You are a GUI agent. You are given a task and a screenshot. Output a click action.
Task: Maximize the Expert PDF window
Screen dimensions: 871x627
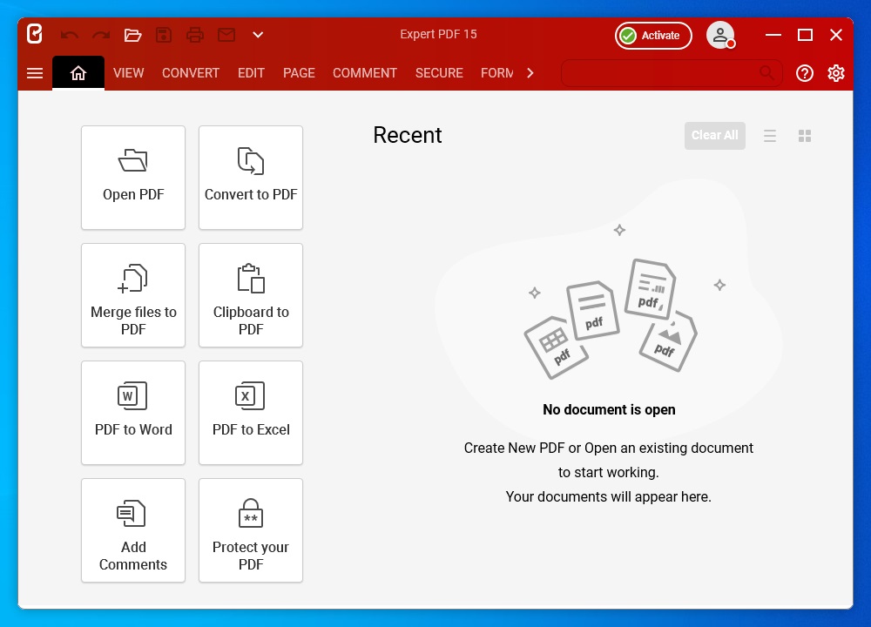point(805,35)
